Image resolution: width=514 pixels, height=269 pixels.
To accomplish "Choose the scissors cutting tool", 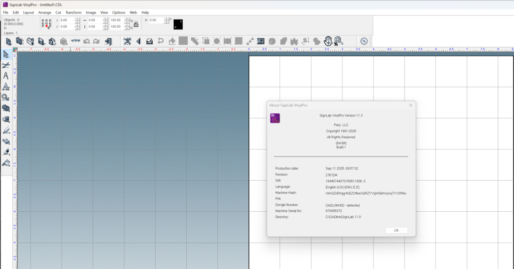I will click(6, 65).
